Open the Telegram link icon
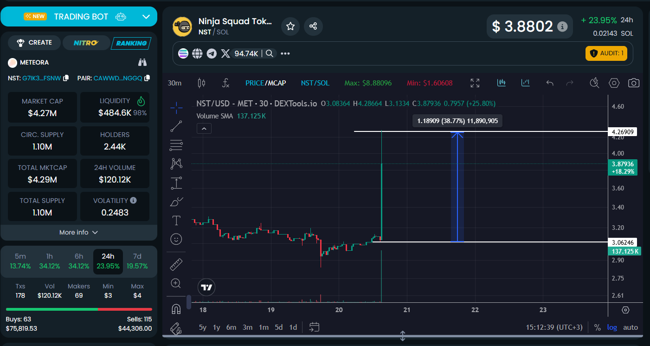 point(212,53)
